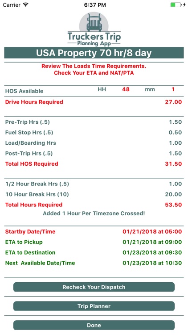Tap ETA to Pickup value 01/21/2018 at 09:00
This screenshot has width=188, height=335.
(152, 242)
